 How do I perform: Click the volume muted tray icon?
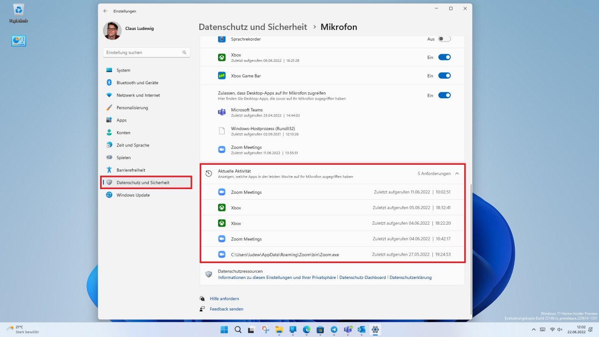(560, 330)
